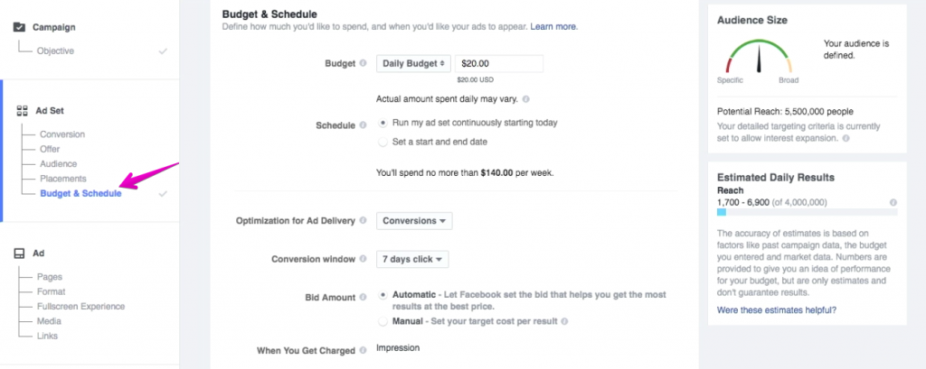The height and width of the screenshot is (369, 926).
Task: Click the Campaign section icon
Action: 20,27
